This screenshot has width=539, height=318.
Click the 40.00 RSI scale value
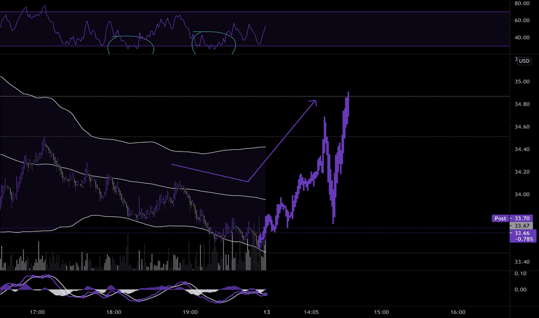(522, 38)
